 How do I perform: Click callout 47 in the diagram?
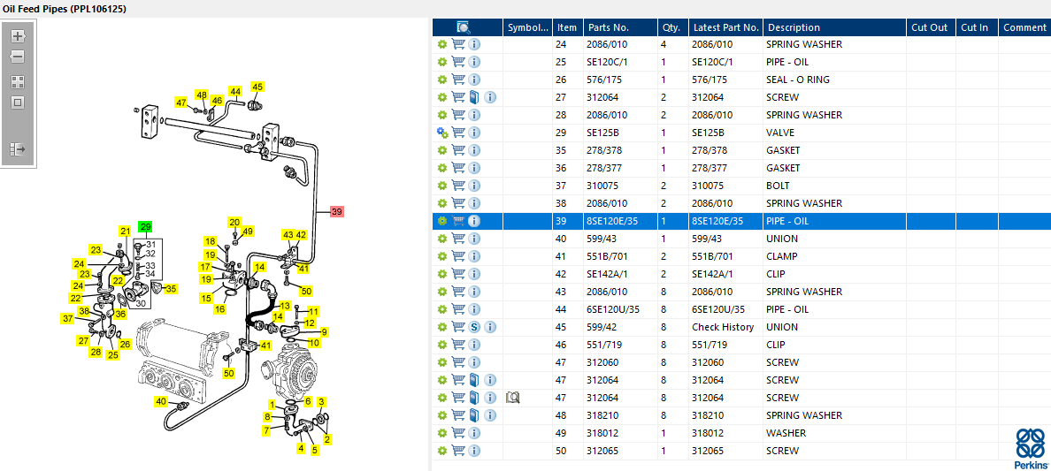click(181, 103)
